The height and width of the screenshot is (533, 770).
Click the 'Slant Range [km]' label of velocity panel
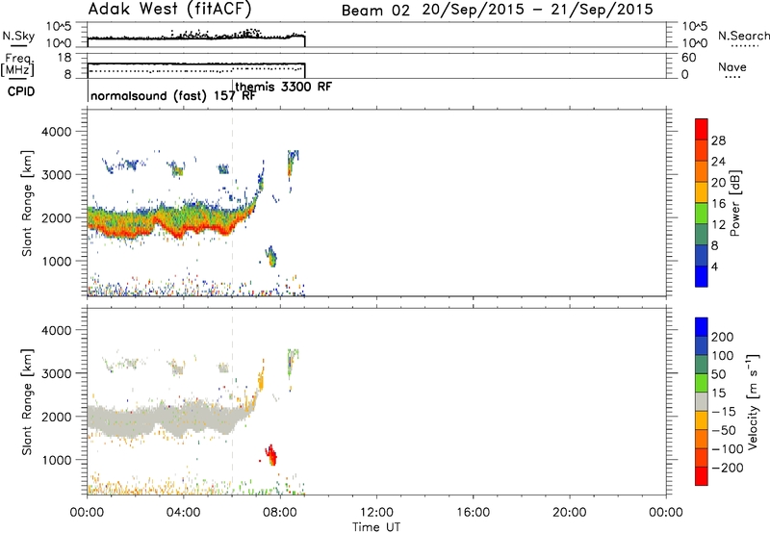coord(27,402)
